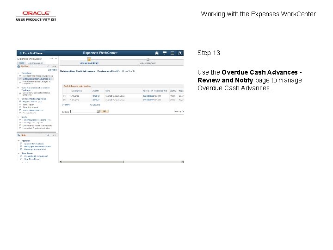Refresh the My Work pagelet
Screen dimensions: 333x250
point(48,66)
